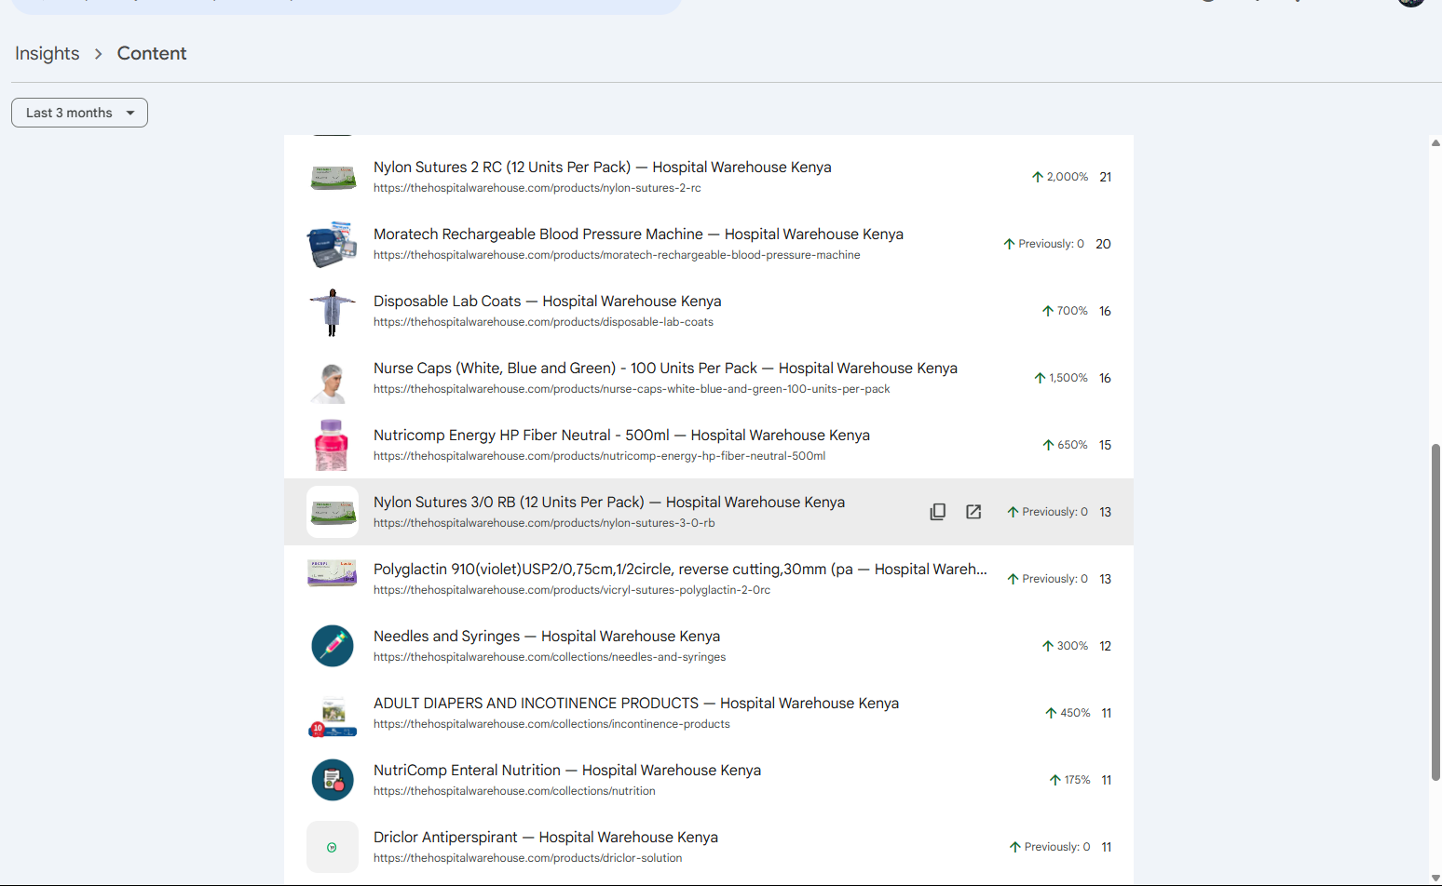Select the Nutricomp Energy HP Fiber Neutral title
This screenshot has width=1442, height=886.
621,436
